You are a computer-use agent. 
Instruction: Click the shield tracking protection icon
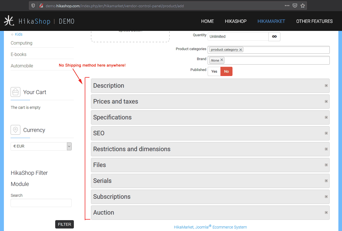click(33, 6)
